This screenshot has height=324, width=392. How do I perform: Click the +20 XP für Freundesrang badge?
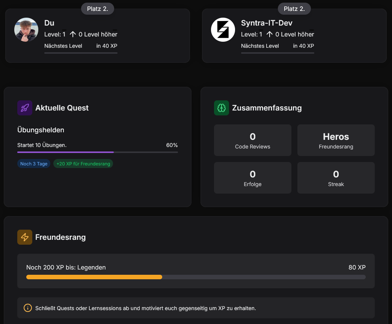point(83,164)
